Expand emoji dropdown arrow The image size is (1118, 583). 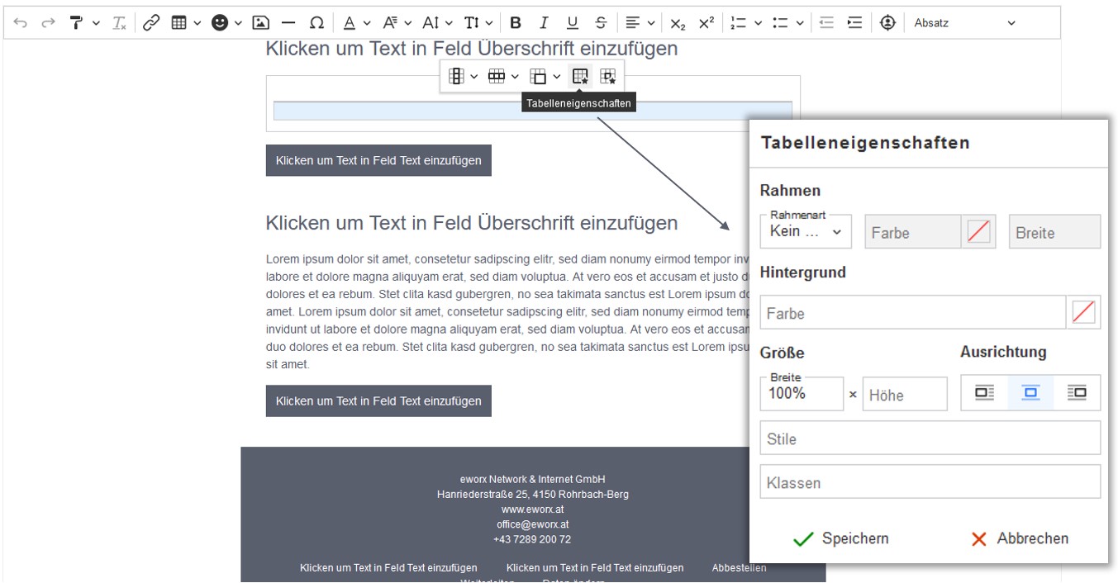coord(239,23)
